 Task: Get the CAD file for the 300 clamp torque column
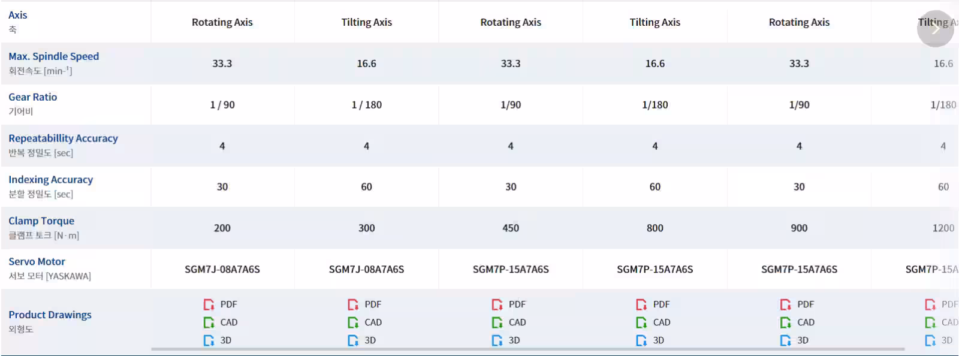[x=365, y=322]
